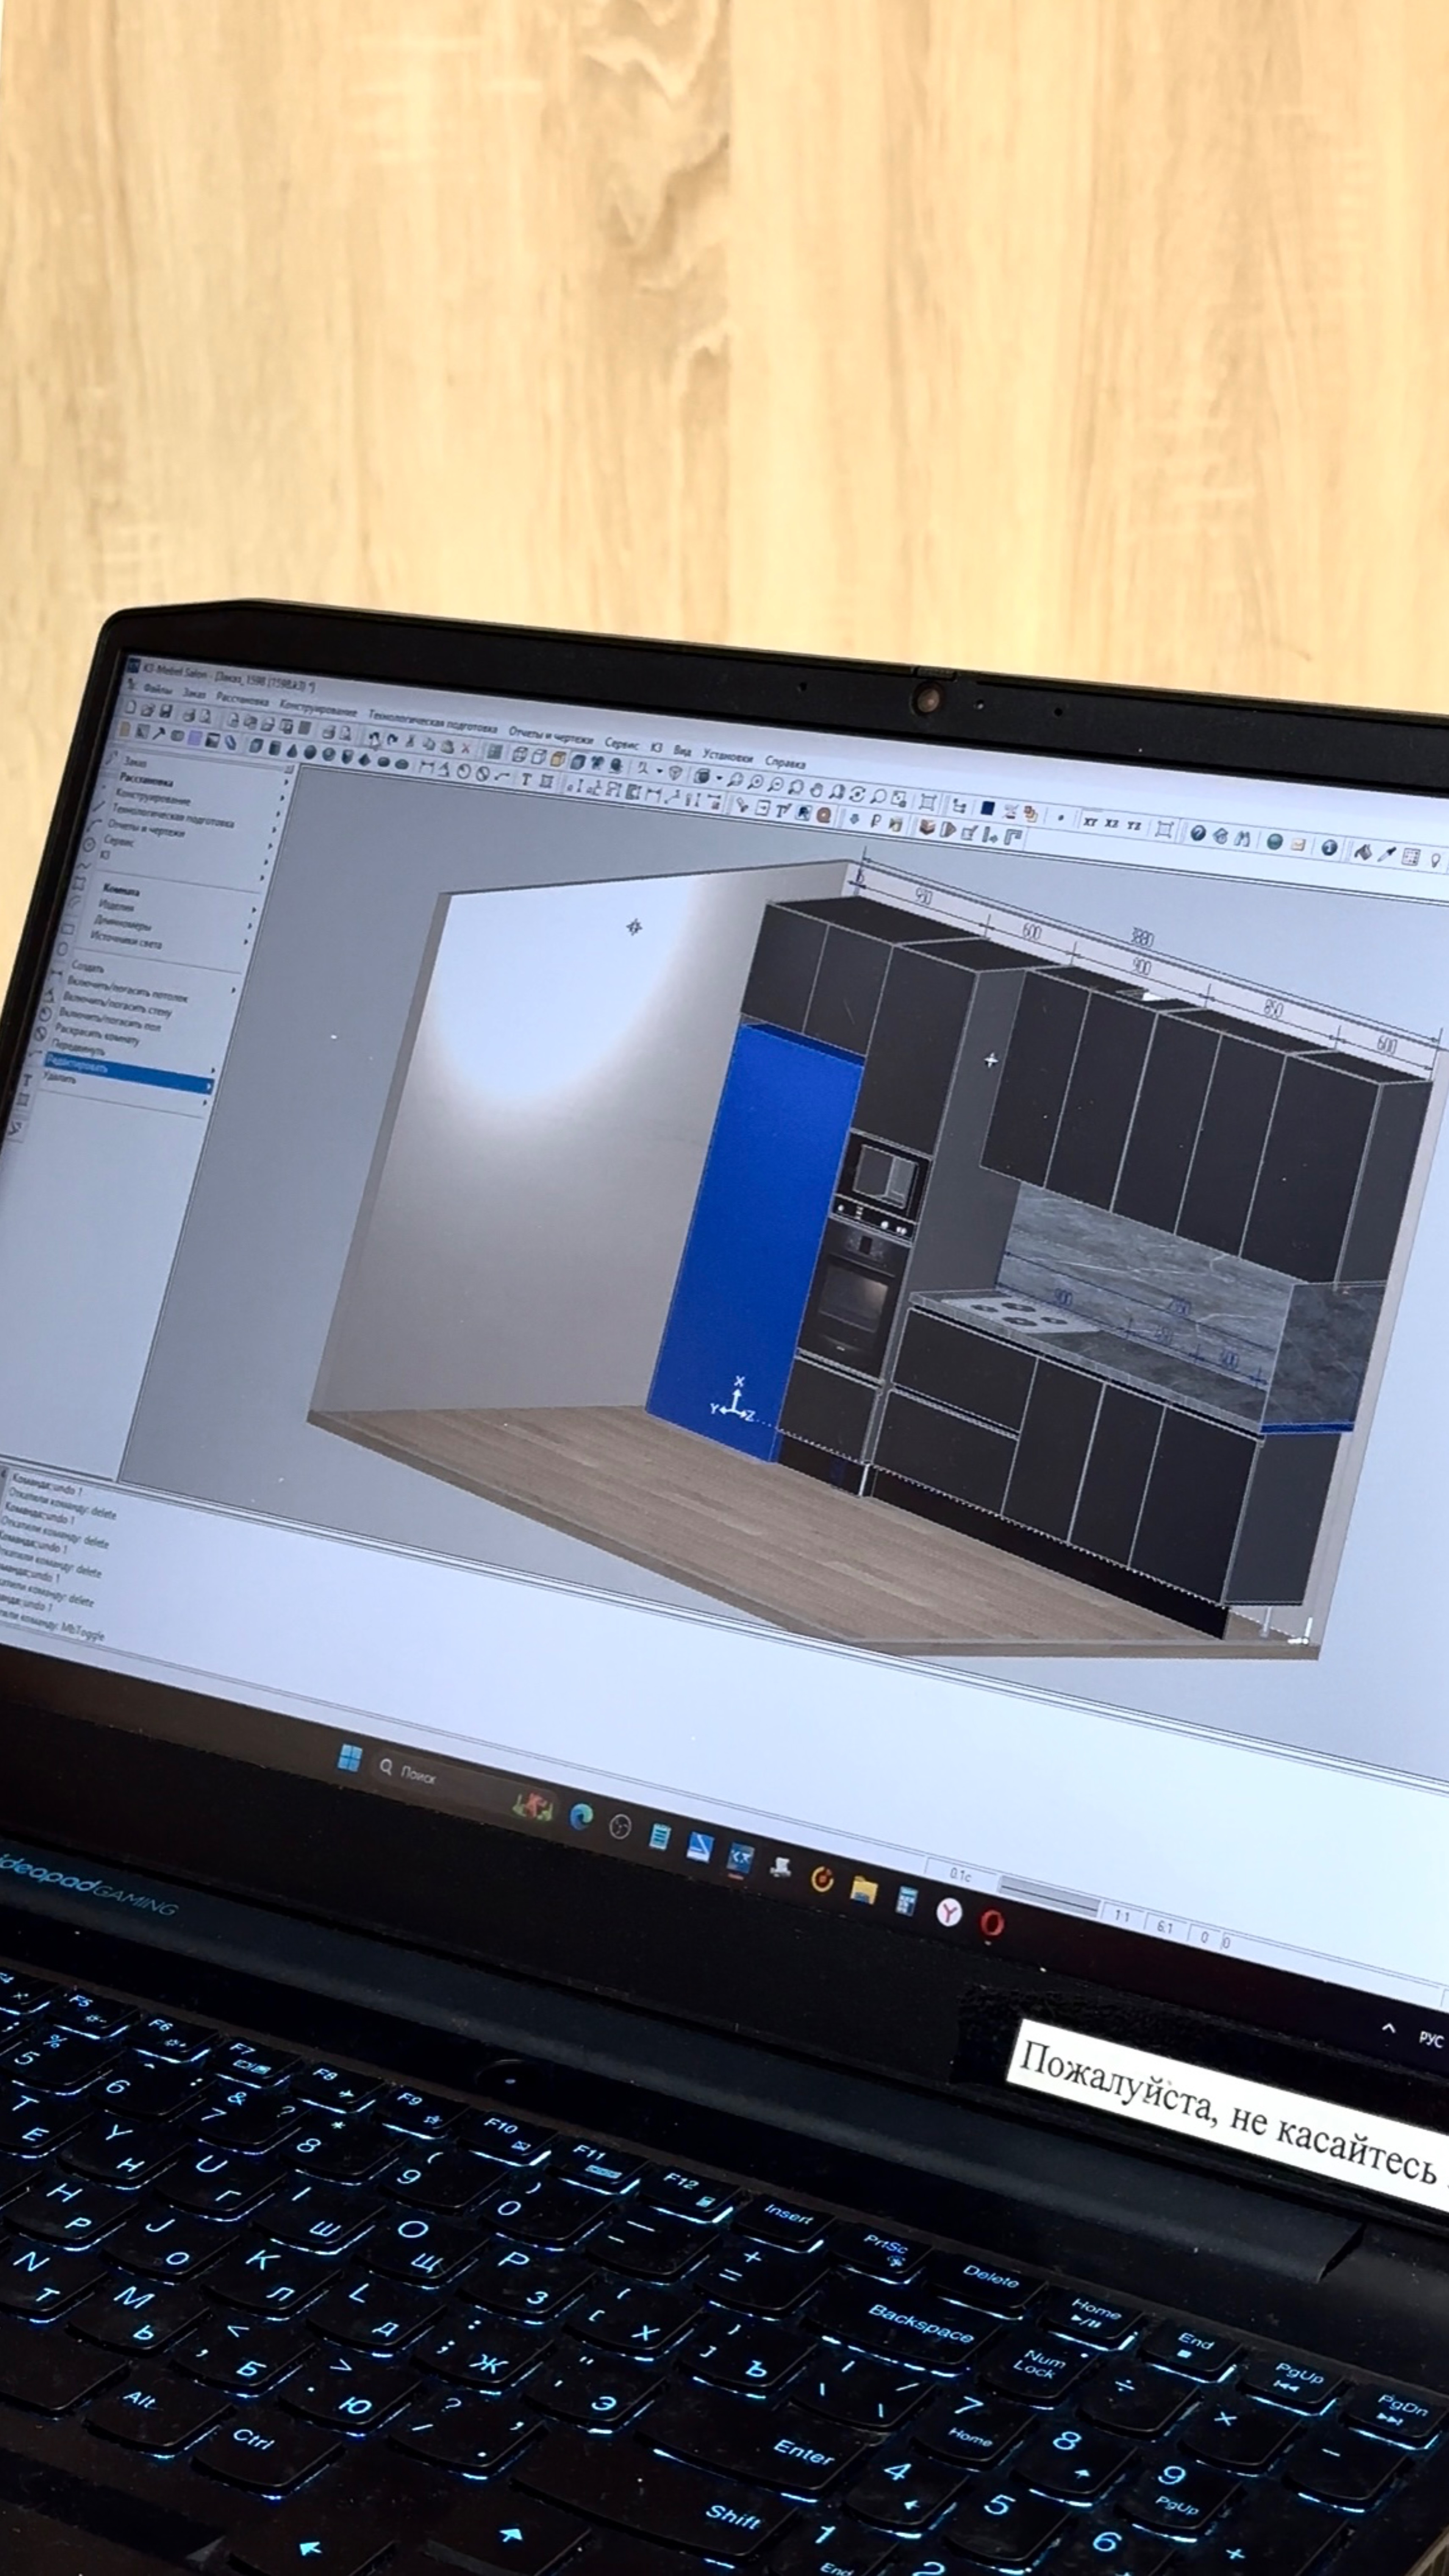
Task: Click the Удалить command
Action: coord(60,1079)
